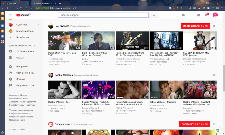
Task: Open a new browser tab
Action: [60, 4]
